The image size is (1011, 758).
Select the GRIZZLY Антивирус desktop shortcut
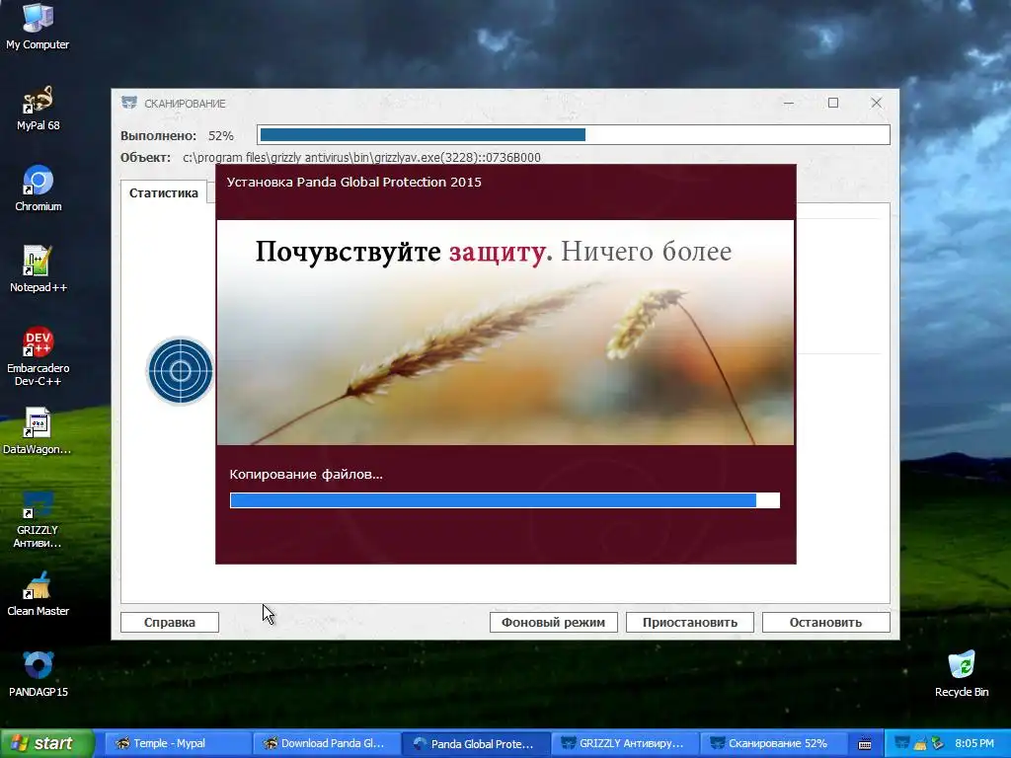pos(38,519)
